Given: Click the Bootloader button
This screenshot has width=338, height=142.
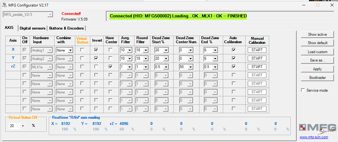Looking at the screenshot, I should click(x=317, y=78).
